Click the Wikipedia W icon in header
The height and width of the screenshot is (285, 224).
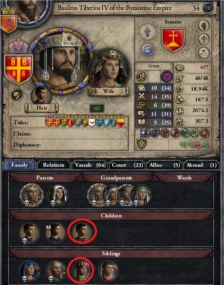point(208,8)
